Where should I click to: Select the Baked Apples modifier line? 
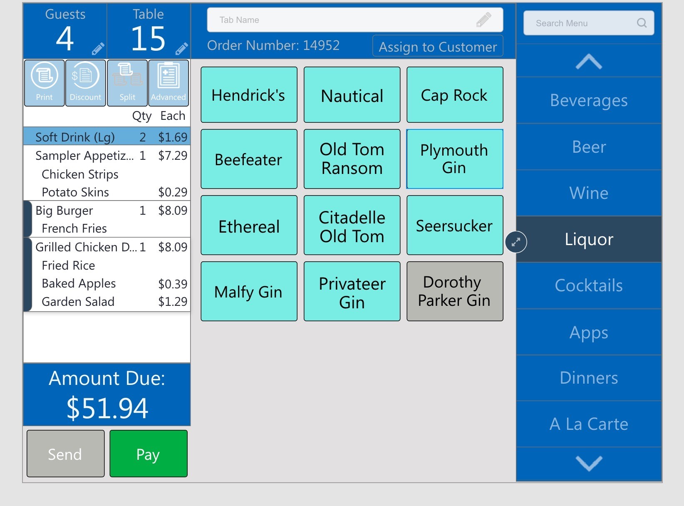(107, 283)
